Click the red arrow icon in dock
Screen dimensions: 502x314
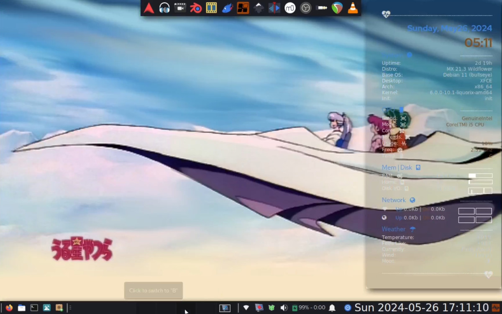[x=149, y=8]
